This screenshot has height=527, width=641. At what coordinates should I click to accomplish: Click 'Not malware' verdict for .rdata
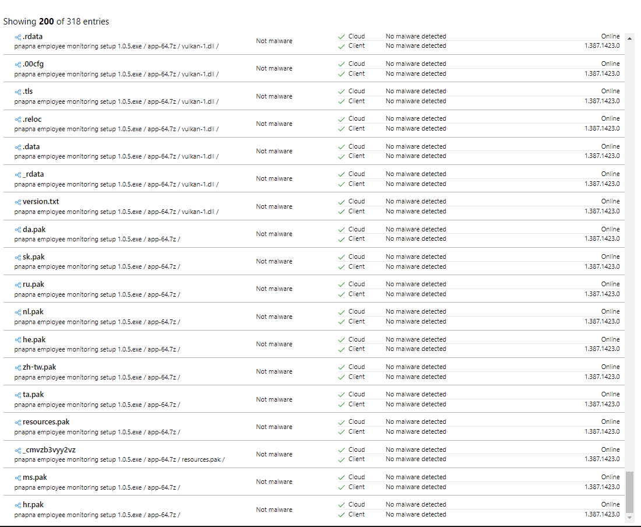274,41
